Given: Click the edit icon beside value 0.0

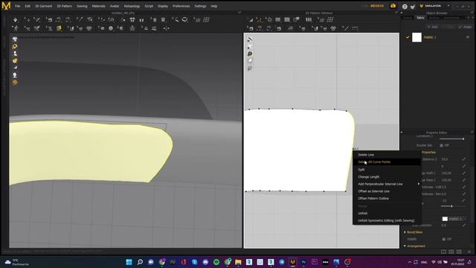Looking at the screenshot, I should pos(464,225).
